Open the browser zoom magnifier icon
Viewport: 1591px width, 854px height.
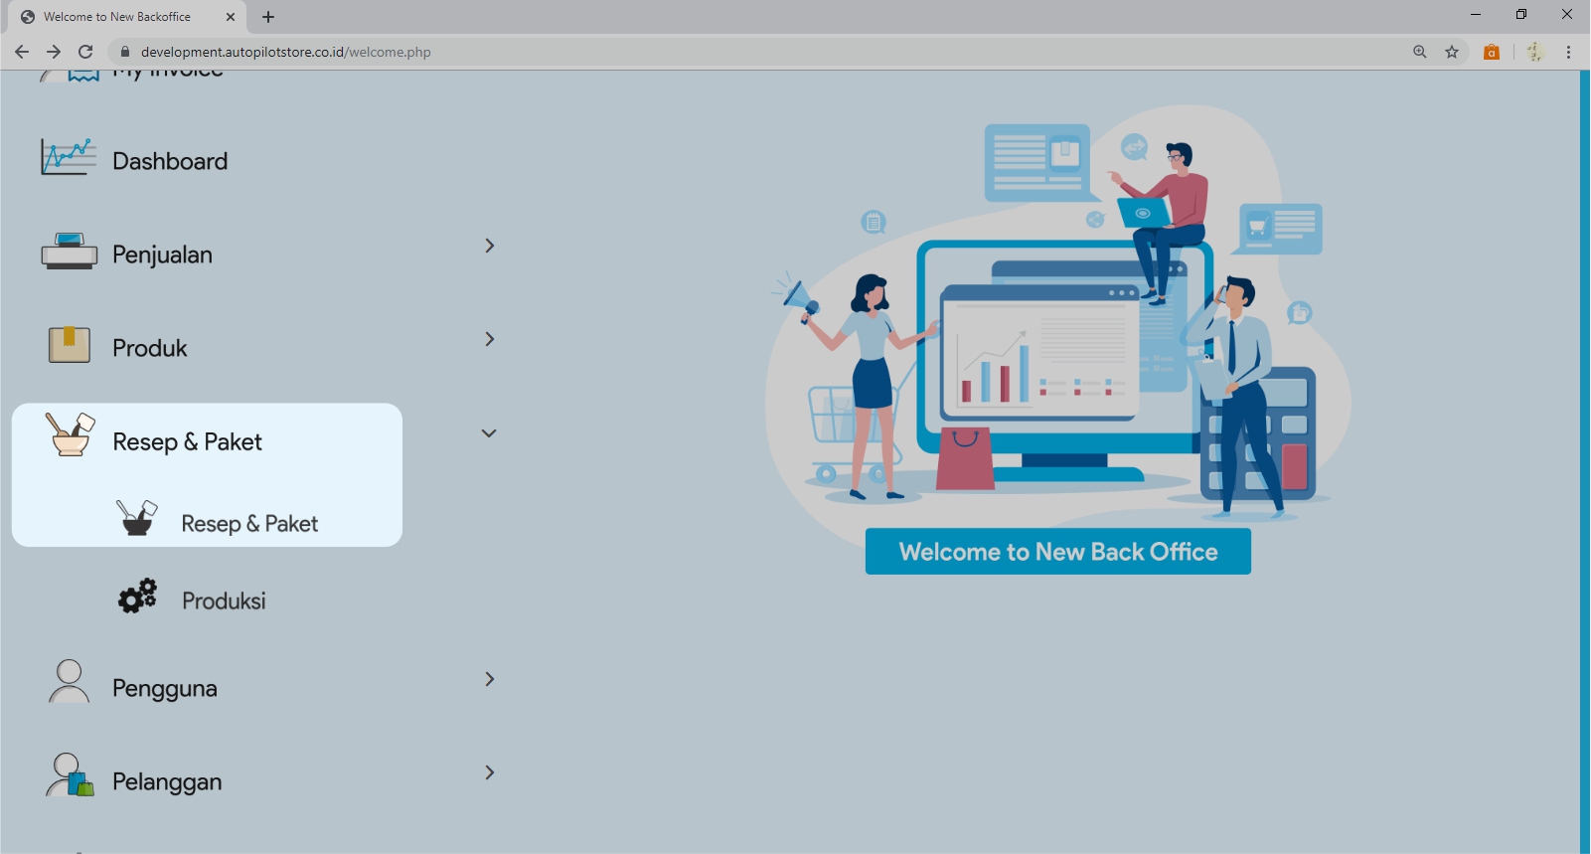pyautogui.click(x=1420, y=52)
